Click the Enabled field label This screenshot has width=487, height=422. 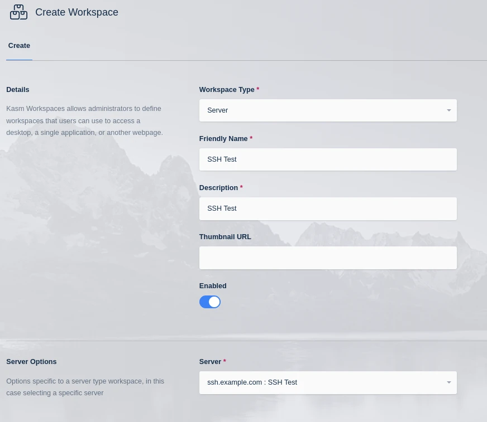click(x=212, y=285)
